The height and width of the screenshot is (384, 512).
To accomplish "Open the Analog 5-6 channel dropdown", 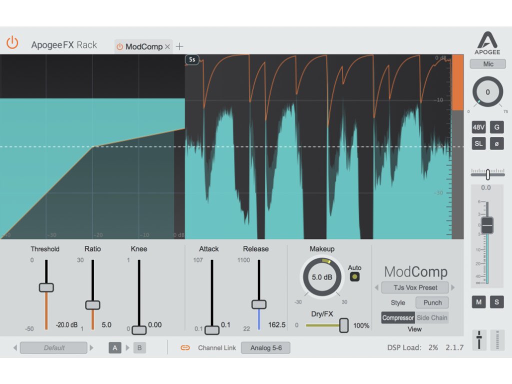I will coord(266,348).
